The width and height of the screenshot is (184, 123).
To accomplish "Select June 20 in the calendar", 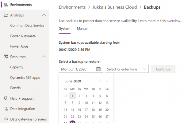I will pyautogui.click(x=107, y=110).
